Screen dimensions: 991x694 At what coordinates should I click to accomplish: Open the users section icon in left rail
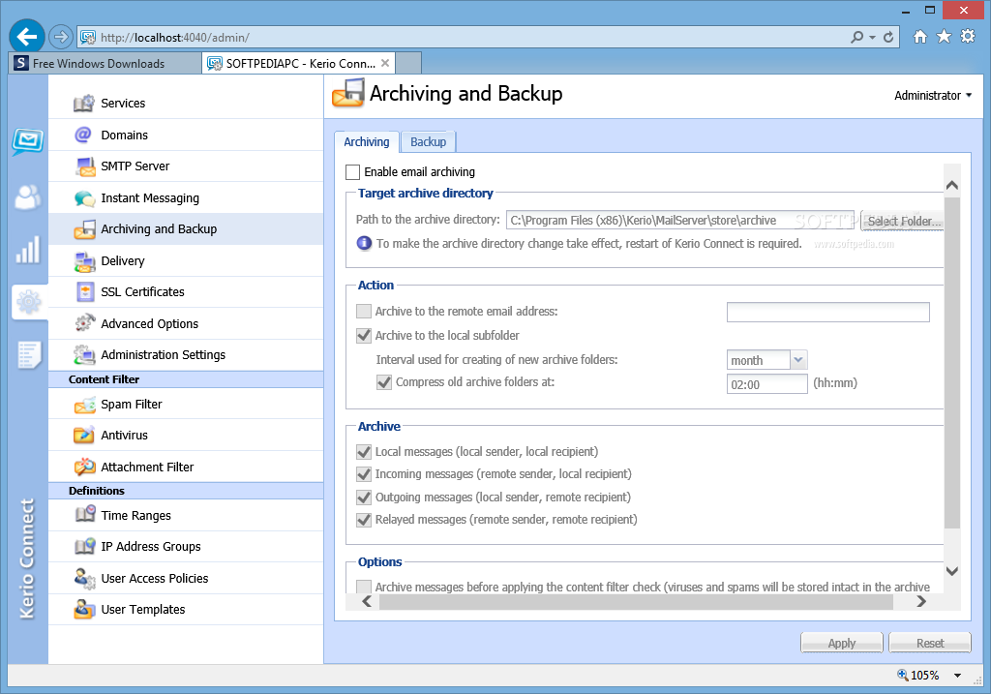coord(28,197)
